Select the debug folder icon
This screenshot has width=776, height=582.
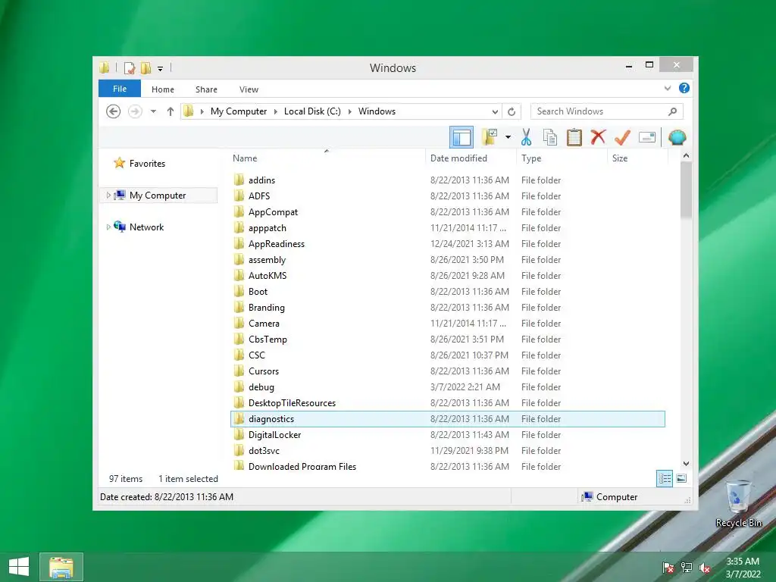(x=239, y=387)
